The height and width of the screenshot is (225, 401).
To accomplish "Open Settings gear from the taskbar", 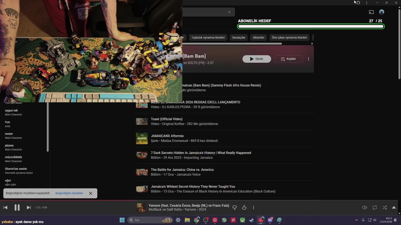I will click(178, 220).
